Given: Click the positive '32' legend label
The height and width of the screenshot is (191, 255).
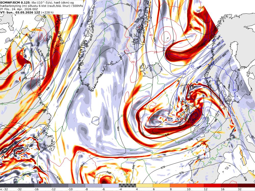Looking at the screenshot, I should [x=239, y=189].
